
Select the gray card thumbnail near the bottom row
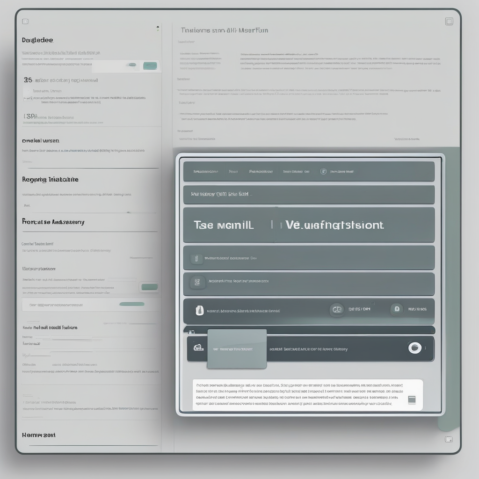(x=236, y=348)
